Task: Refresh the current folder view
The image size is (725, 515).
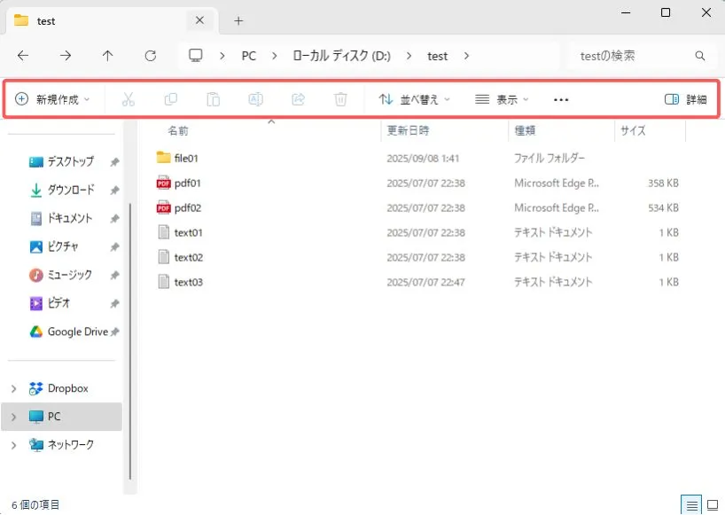Action: click(151, 56)
